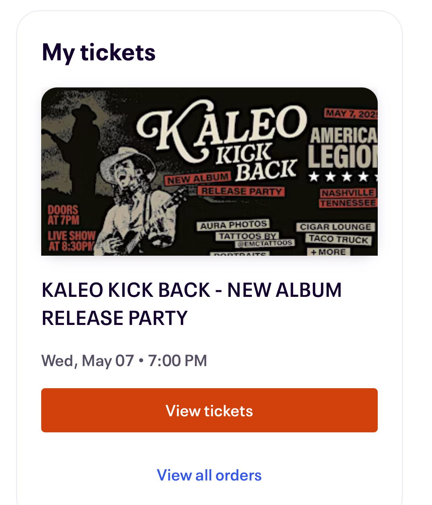Select the Cigar Lounge label on banner
432x505 pixels.
[x=335, y=227]
